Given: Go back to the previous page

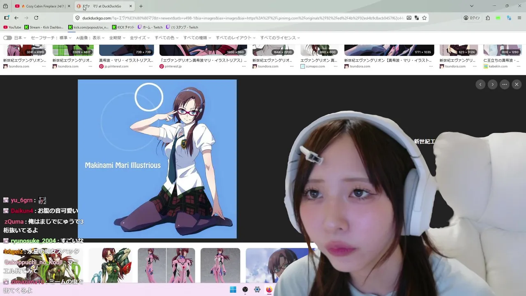Looking at the screenshot, I should click(x=16, y=18).
